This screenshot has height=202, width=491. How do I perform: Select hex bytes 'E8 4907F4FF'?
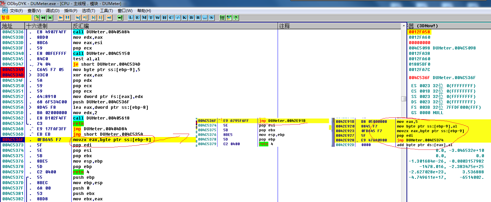(52, 32)
